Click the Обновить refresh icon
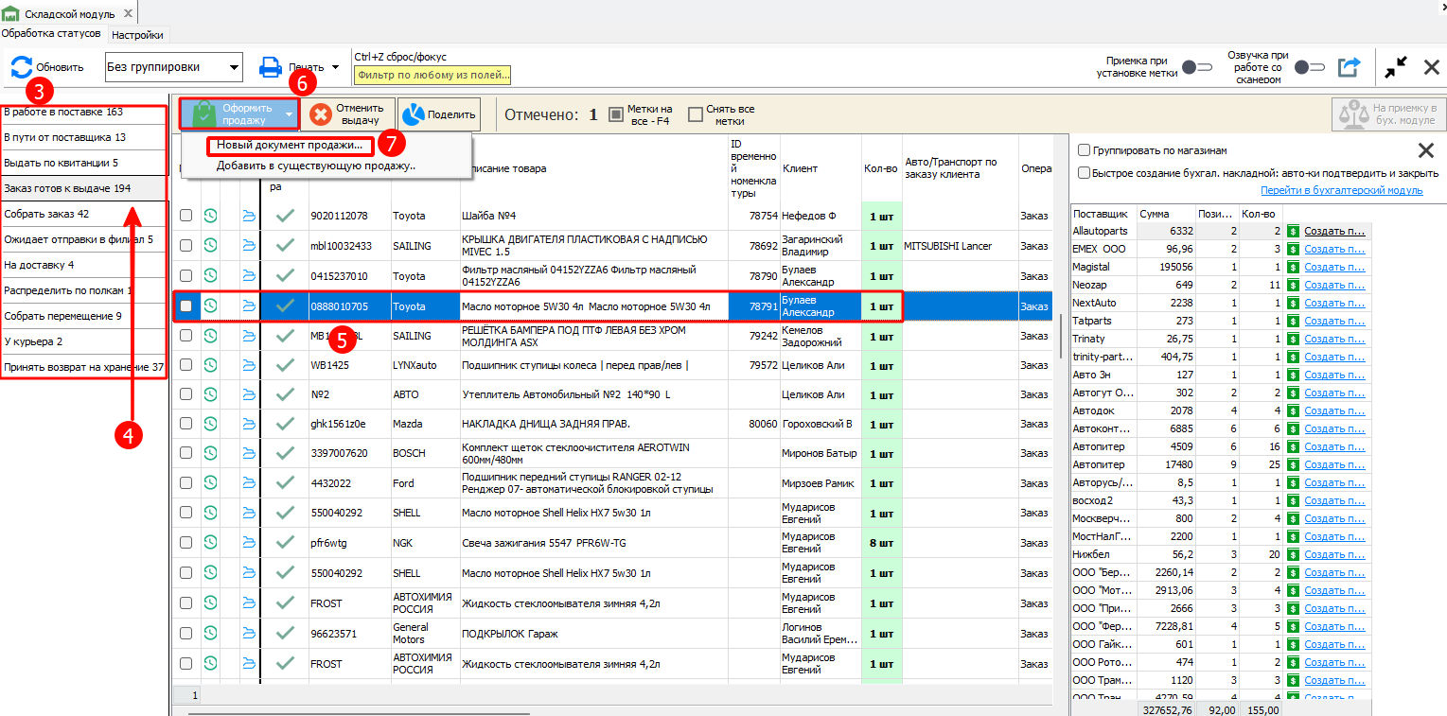The width and height of the screenshot is (1447, 716). pos(21,67)
